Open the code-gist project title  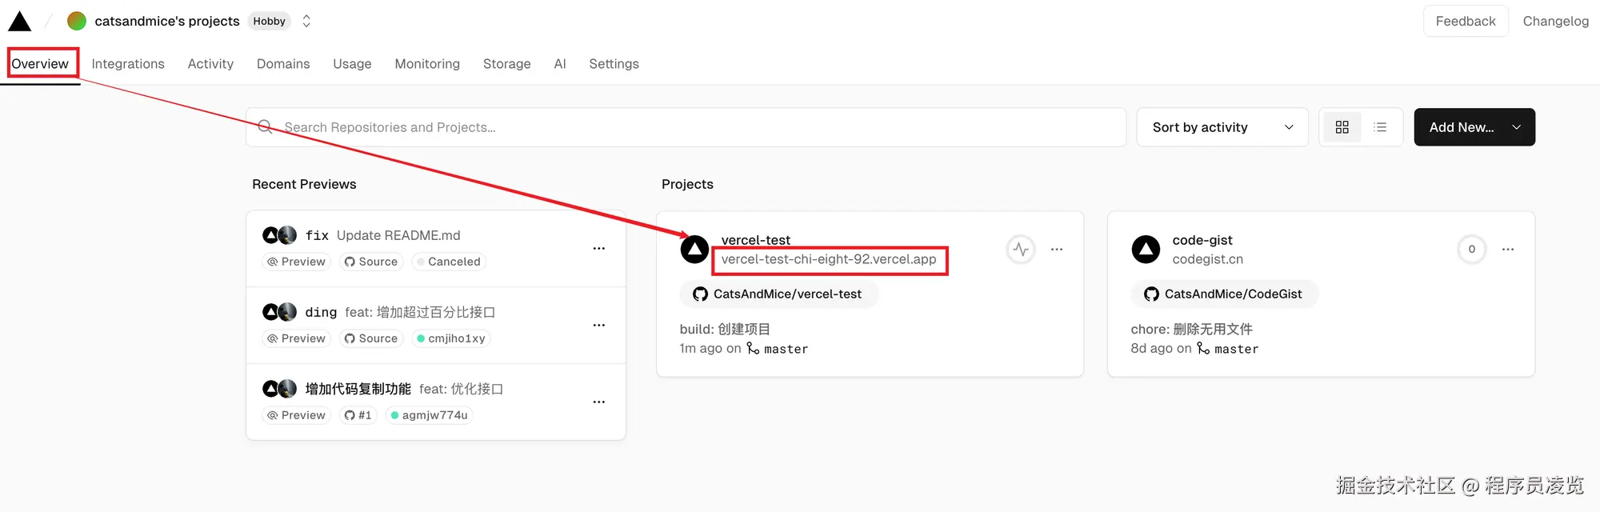[1202, 240]
